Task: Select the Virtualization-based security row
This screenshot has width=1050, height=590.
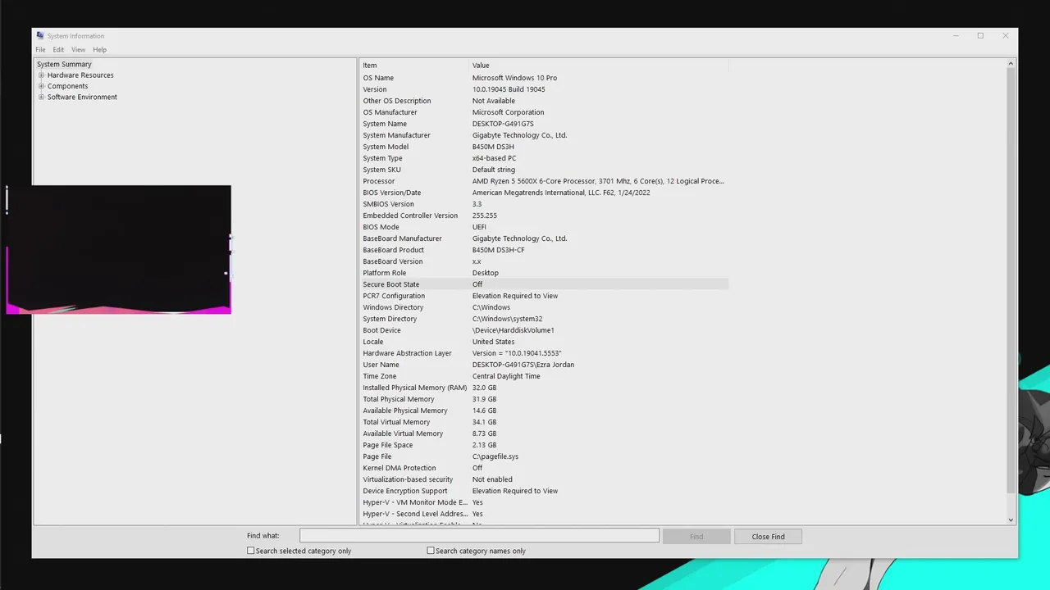Action: (x=544, y=479)
